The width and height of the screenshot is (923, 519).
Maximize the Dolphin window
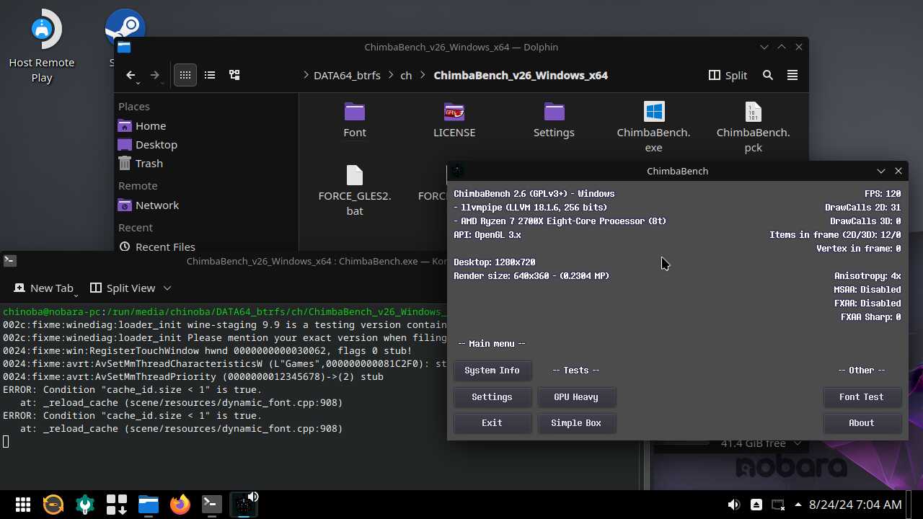(782, 47)
